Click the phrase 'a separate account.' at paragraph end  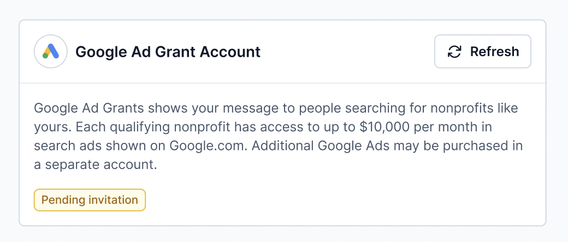pyautogui.click(x=96, y=165)
